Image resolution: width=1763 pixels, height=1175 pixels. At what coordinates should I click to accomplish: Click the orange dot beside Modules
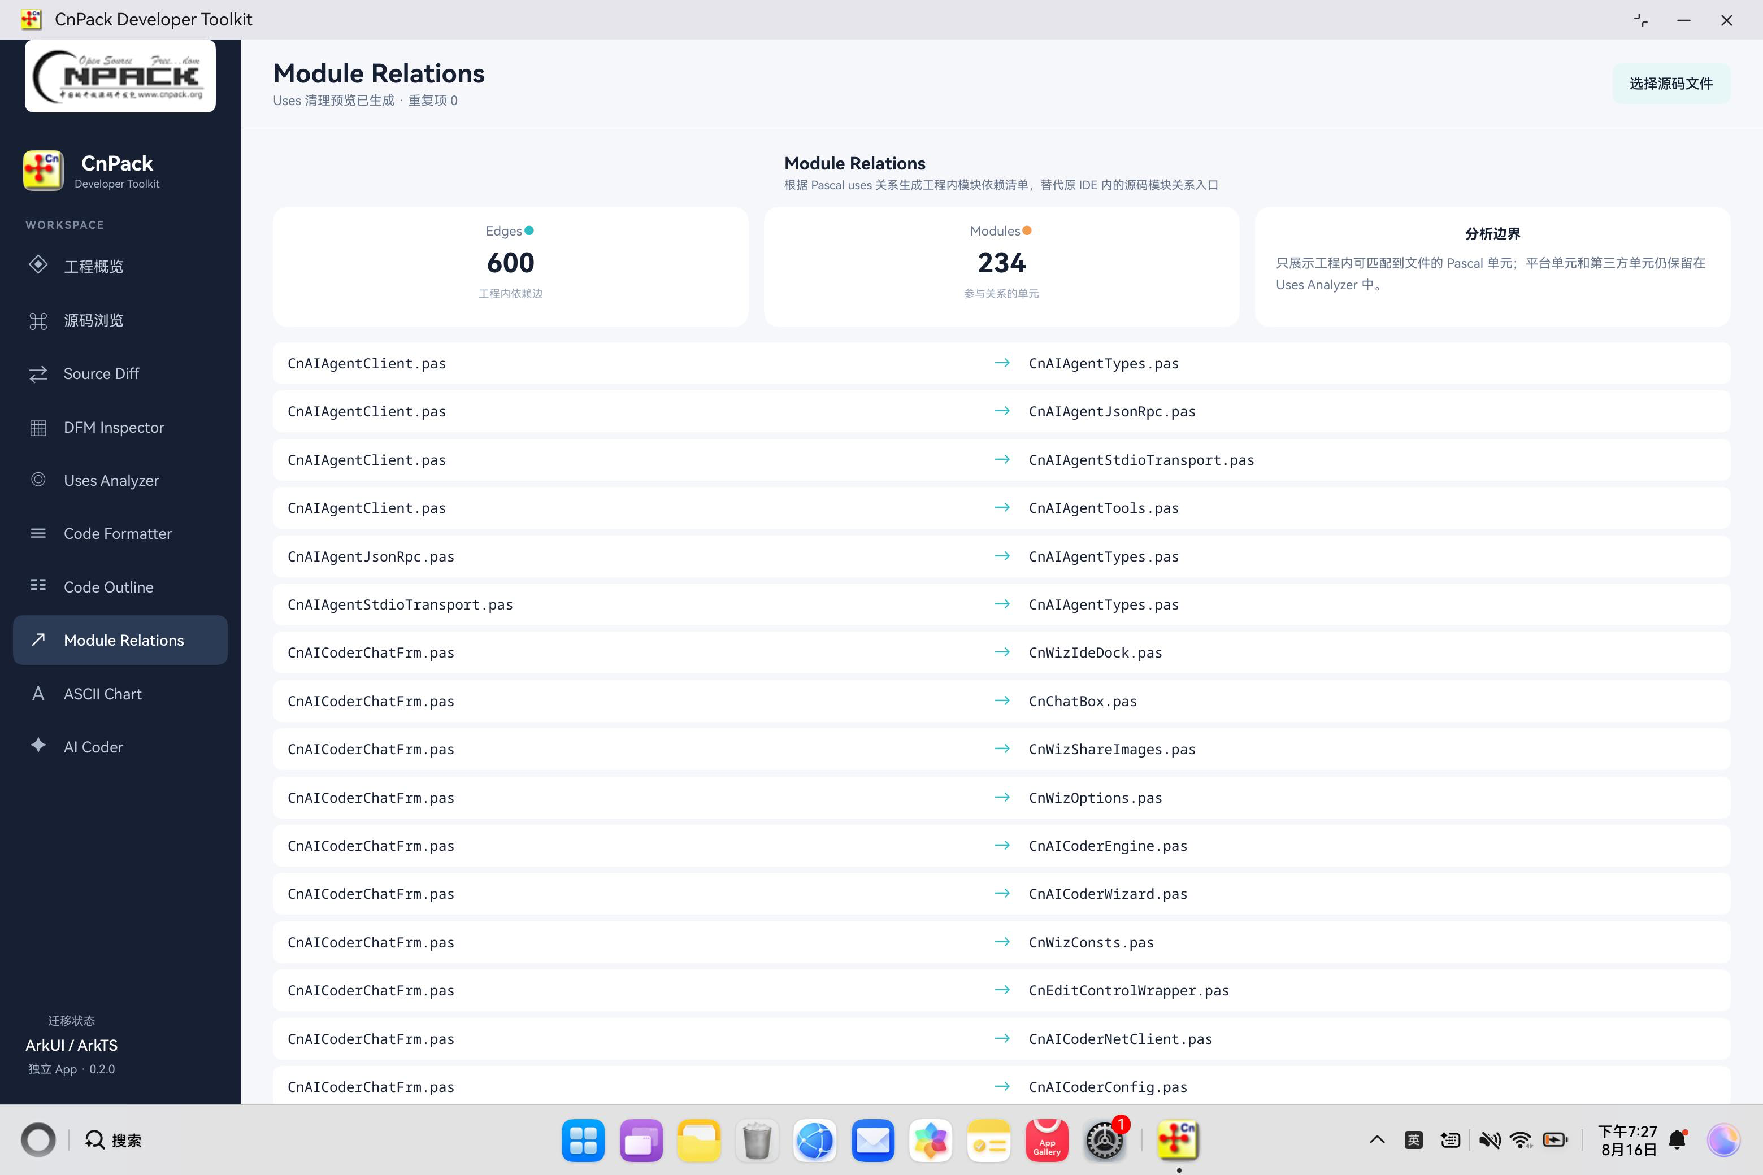click(x=1027, y=231)
